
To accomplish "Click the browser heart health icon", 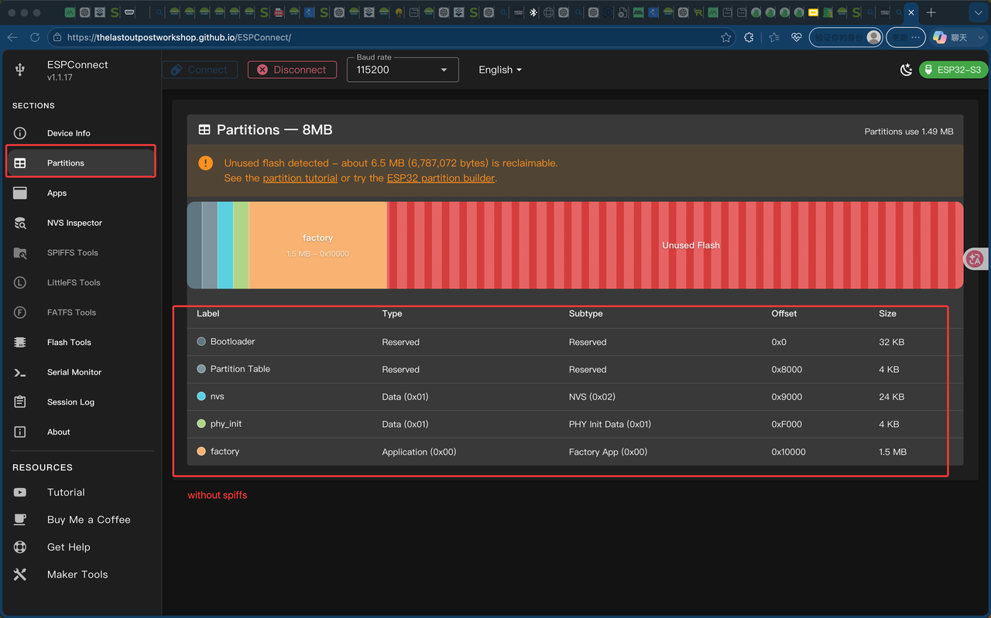I will [x=797, y=37].
